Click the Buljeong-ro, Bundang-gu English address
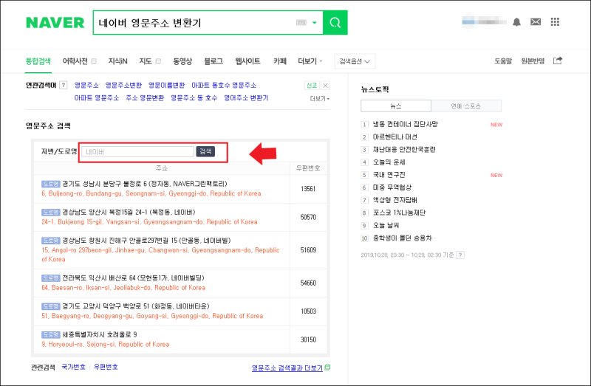This screenshot has width=591, height=386. (x=151, y=193)
